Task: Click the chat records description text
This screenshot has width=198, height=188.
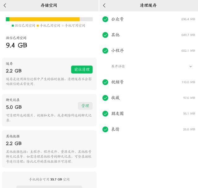Action: coord(49,118)
